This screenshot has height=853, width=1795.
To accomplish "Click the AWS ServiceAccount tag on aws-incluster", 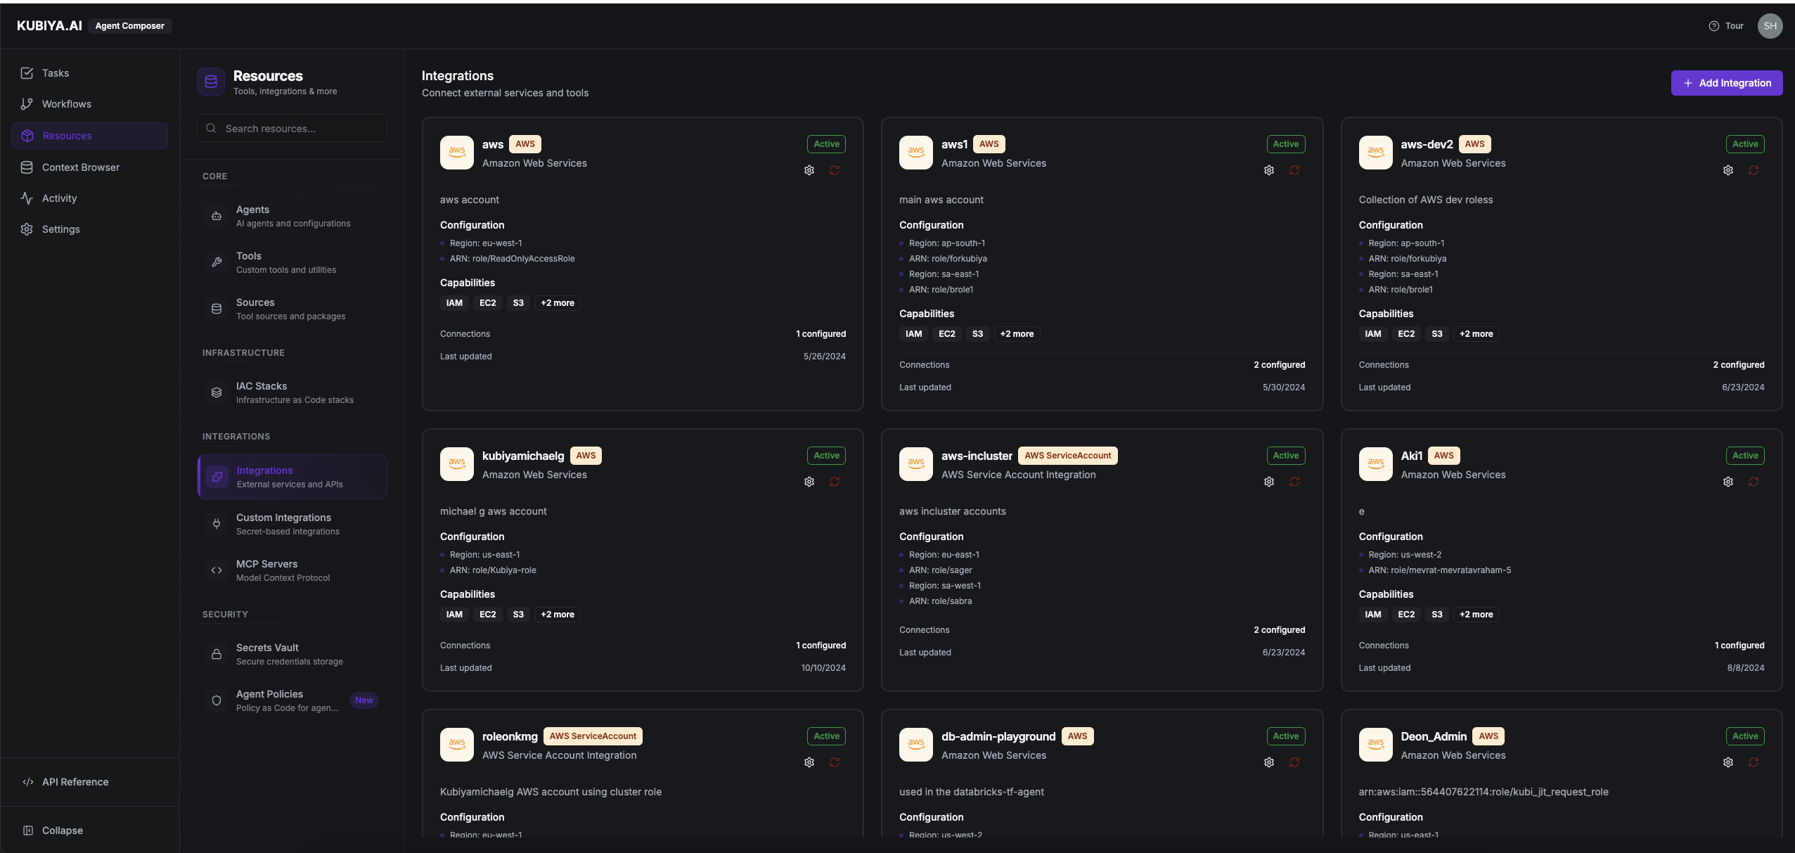I will pyautogui.click(x=1067, y=456).
